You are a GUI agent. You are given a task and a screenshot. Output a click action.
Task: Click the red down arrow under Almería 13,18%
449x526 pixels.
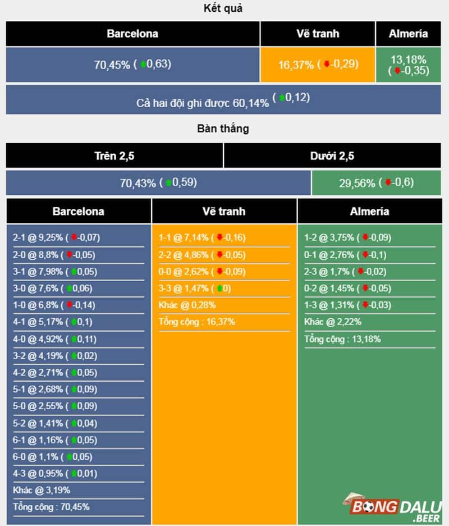(x=397, y=71)
